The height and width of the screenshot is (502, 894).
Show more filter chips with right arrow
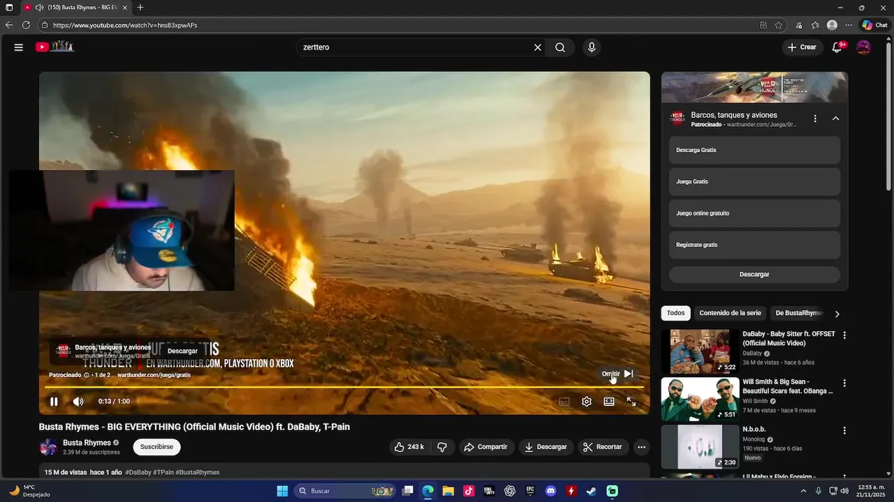[837, 314]
